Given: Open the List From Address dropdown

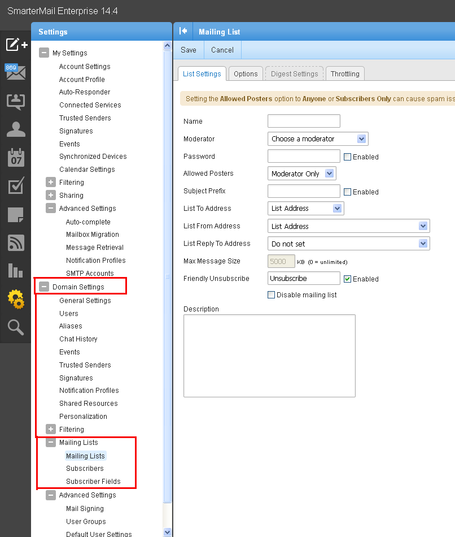Looking at the screenshot, I should tap(349, 226).
